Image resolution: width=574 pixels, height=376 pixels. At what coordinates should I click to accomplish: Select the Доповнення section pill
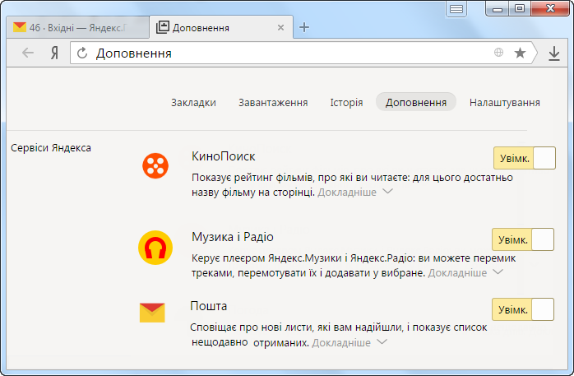coord(416,102)
